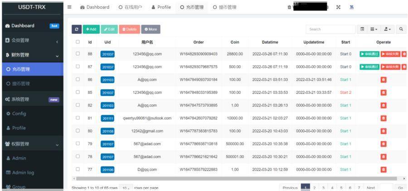Toggle the sidebar hamburger menu icon

pyautogui.click(x=69, y=7)
